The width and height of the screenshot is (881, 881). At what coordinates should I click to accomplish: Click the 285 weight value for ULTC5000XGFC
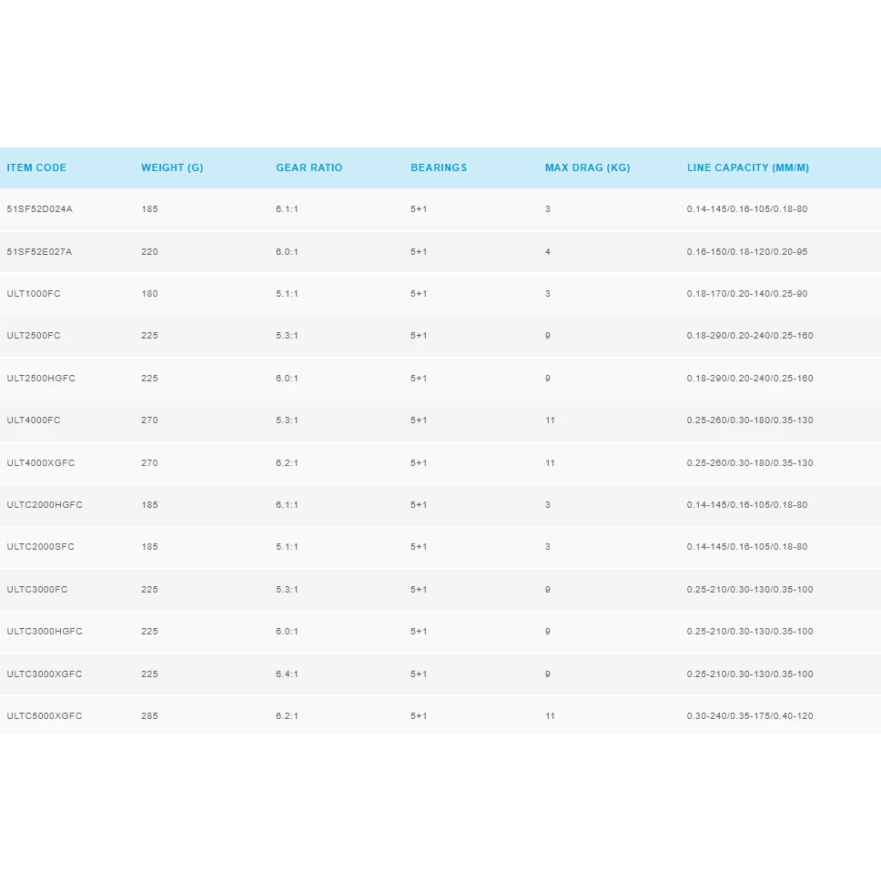point(149,716)
